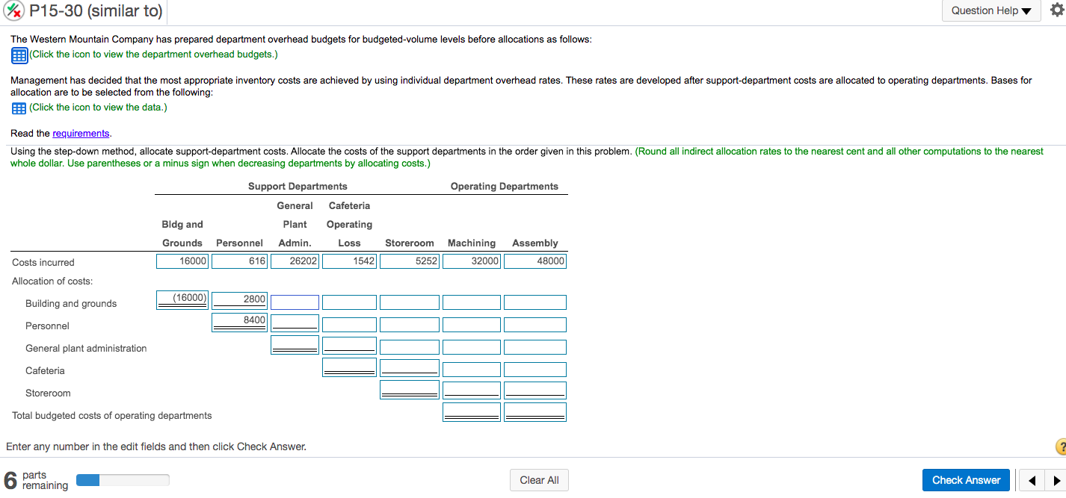Click the 'Support Departments' header
Screen dimensions: 1066x498
(x=298, y=186)
